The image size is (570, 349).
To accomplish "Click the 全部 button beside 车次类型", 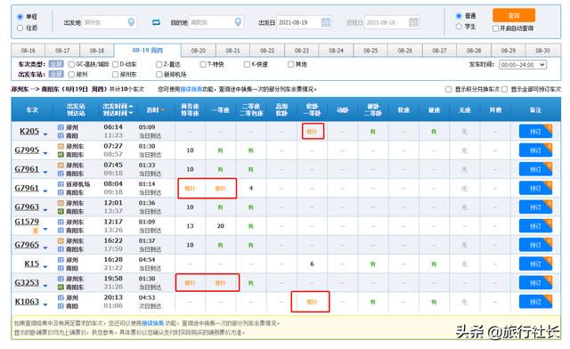I will [56, 64].
